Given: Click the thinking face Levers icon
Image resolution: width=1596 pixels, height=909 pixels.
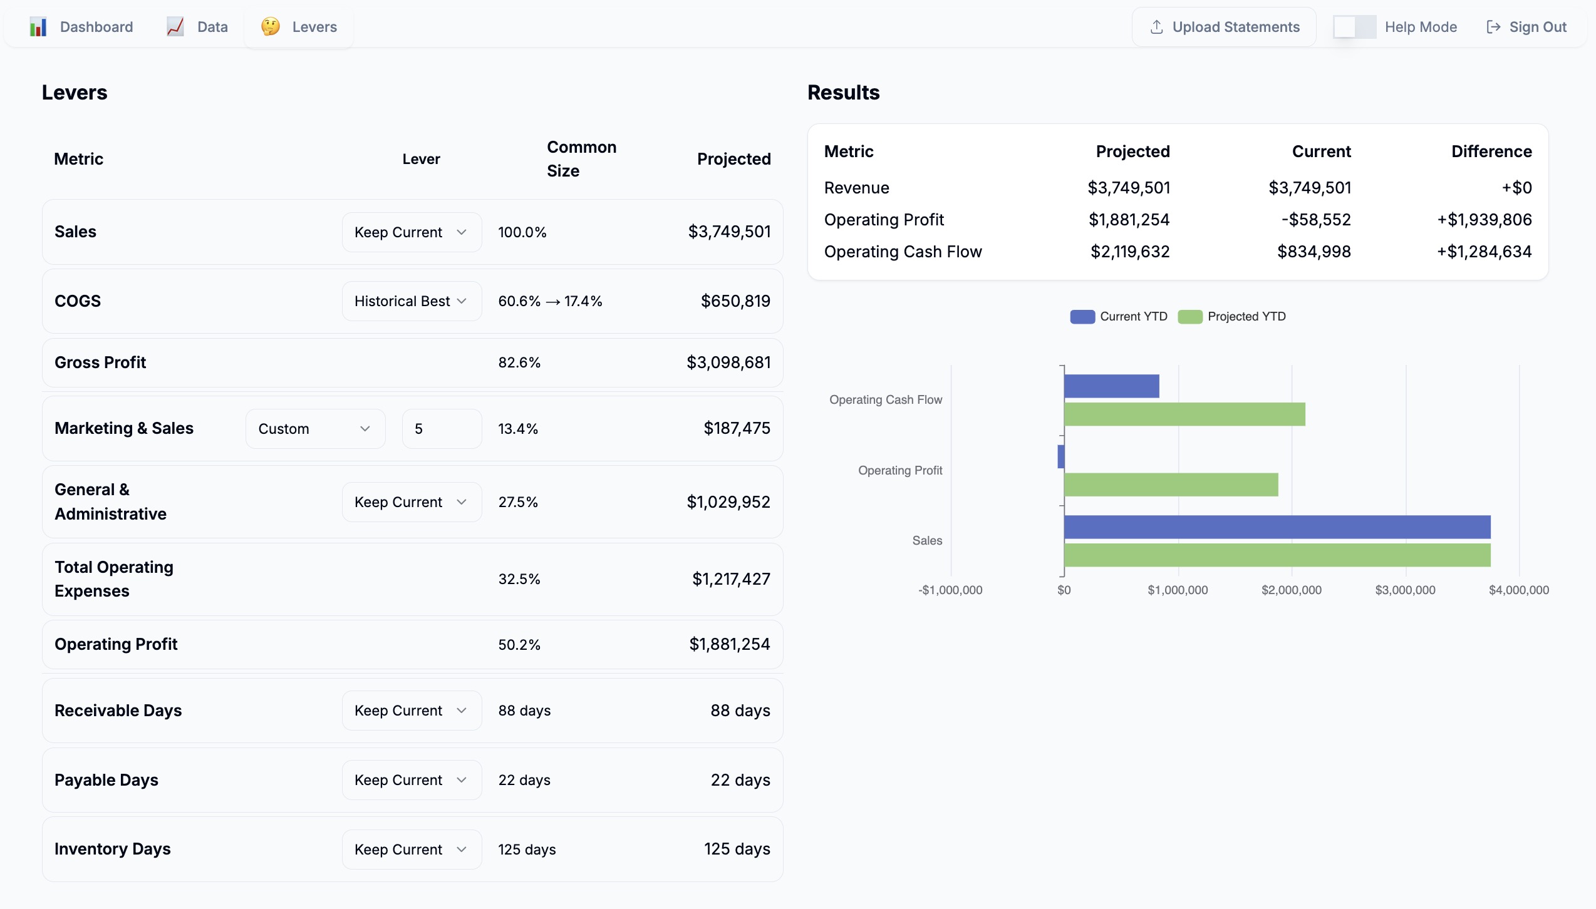Looking at the screenshot, I should click(x=271, y=27).
